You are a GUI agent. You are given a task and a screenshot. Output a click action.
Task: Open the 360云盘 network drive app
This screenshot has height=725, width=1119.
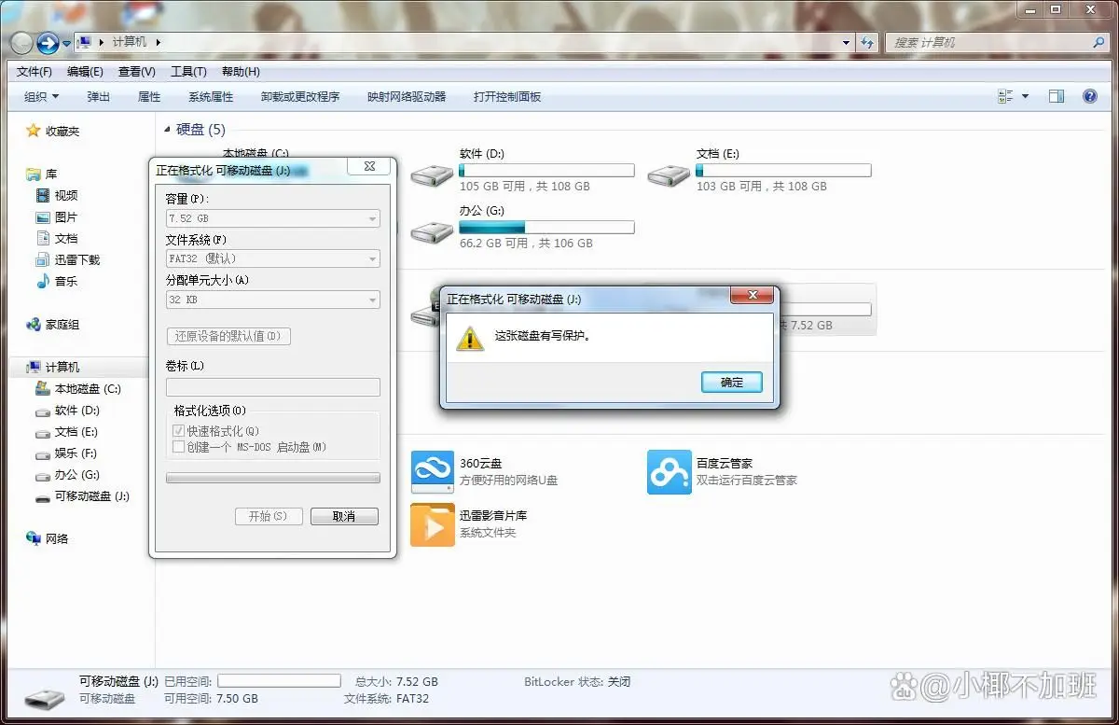pos(432,471)
